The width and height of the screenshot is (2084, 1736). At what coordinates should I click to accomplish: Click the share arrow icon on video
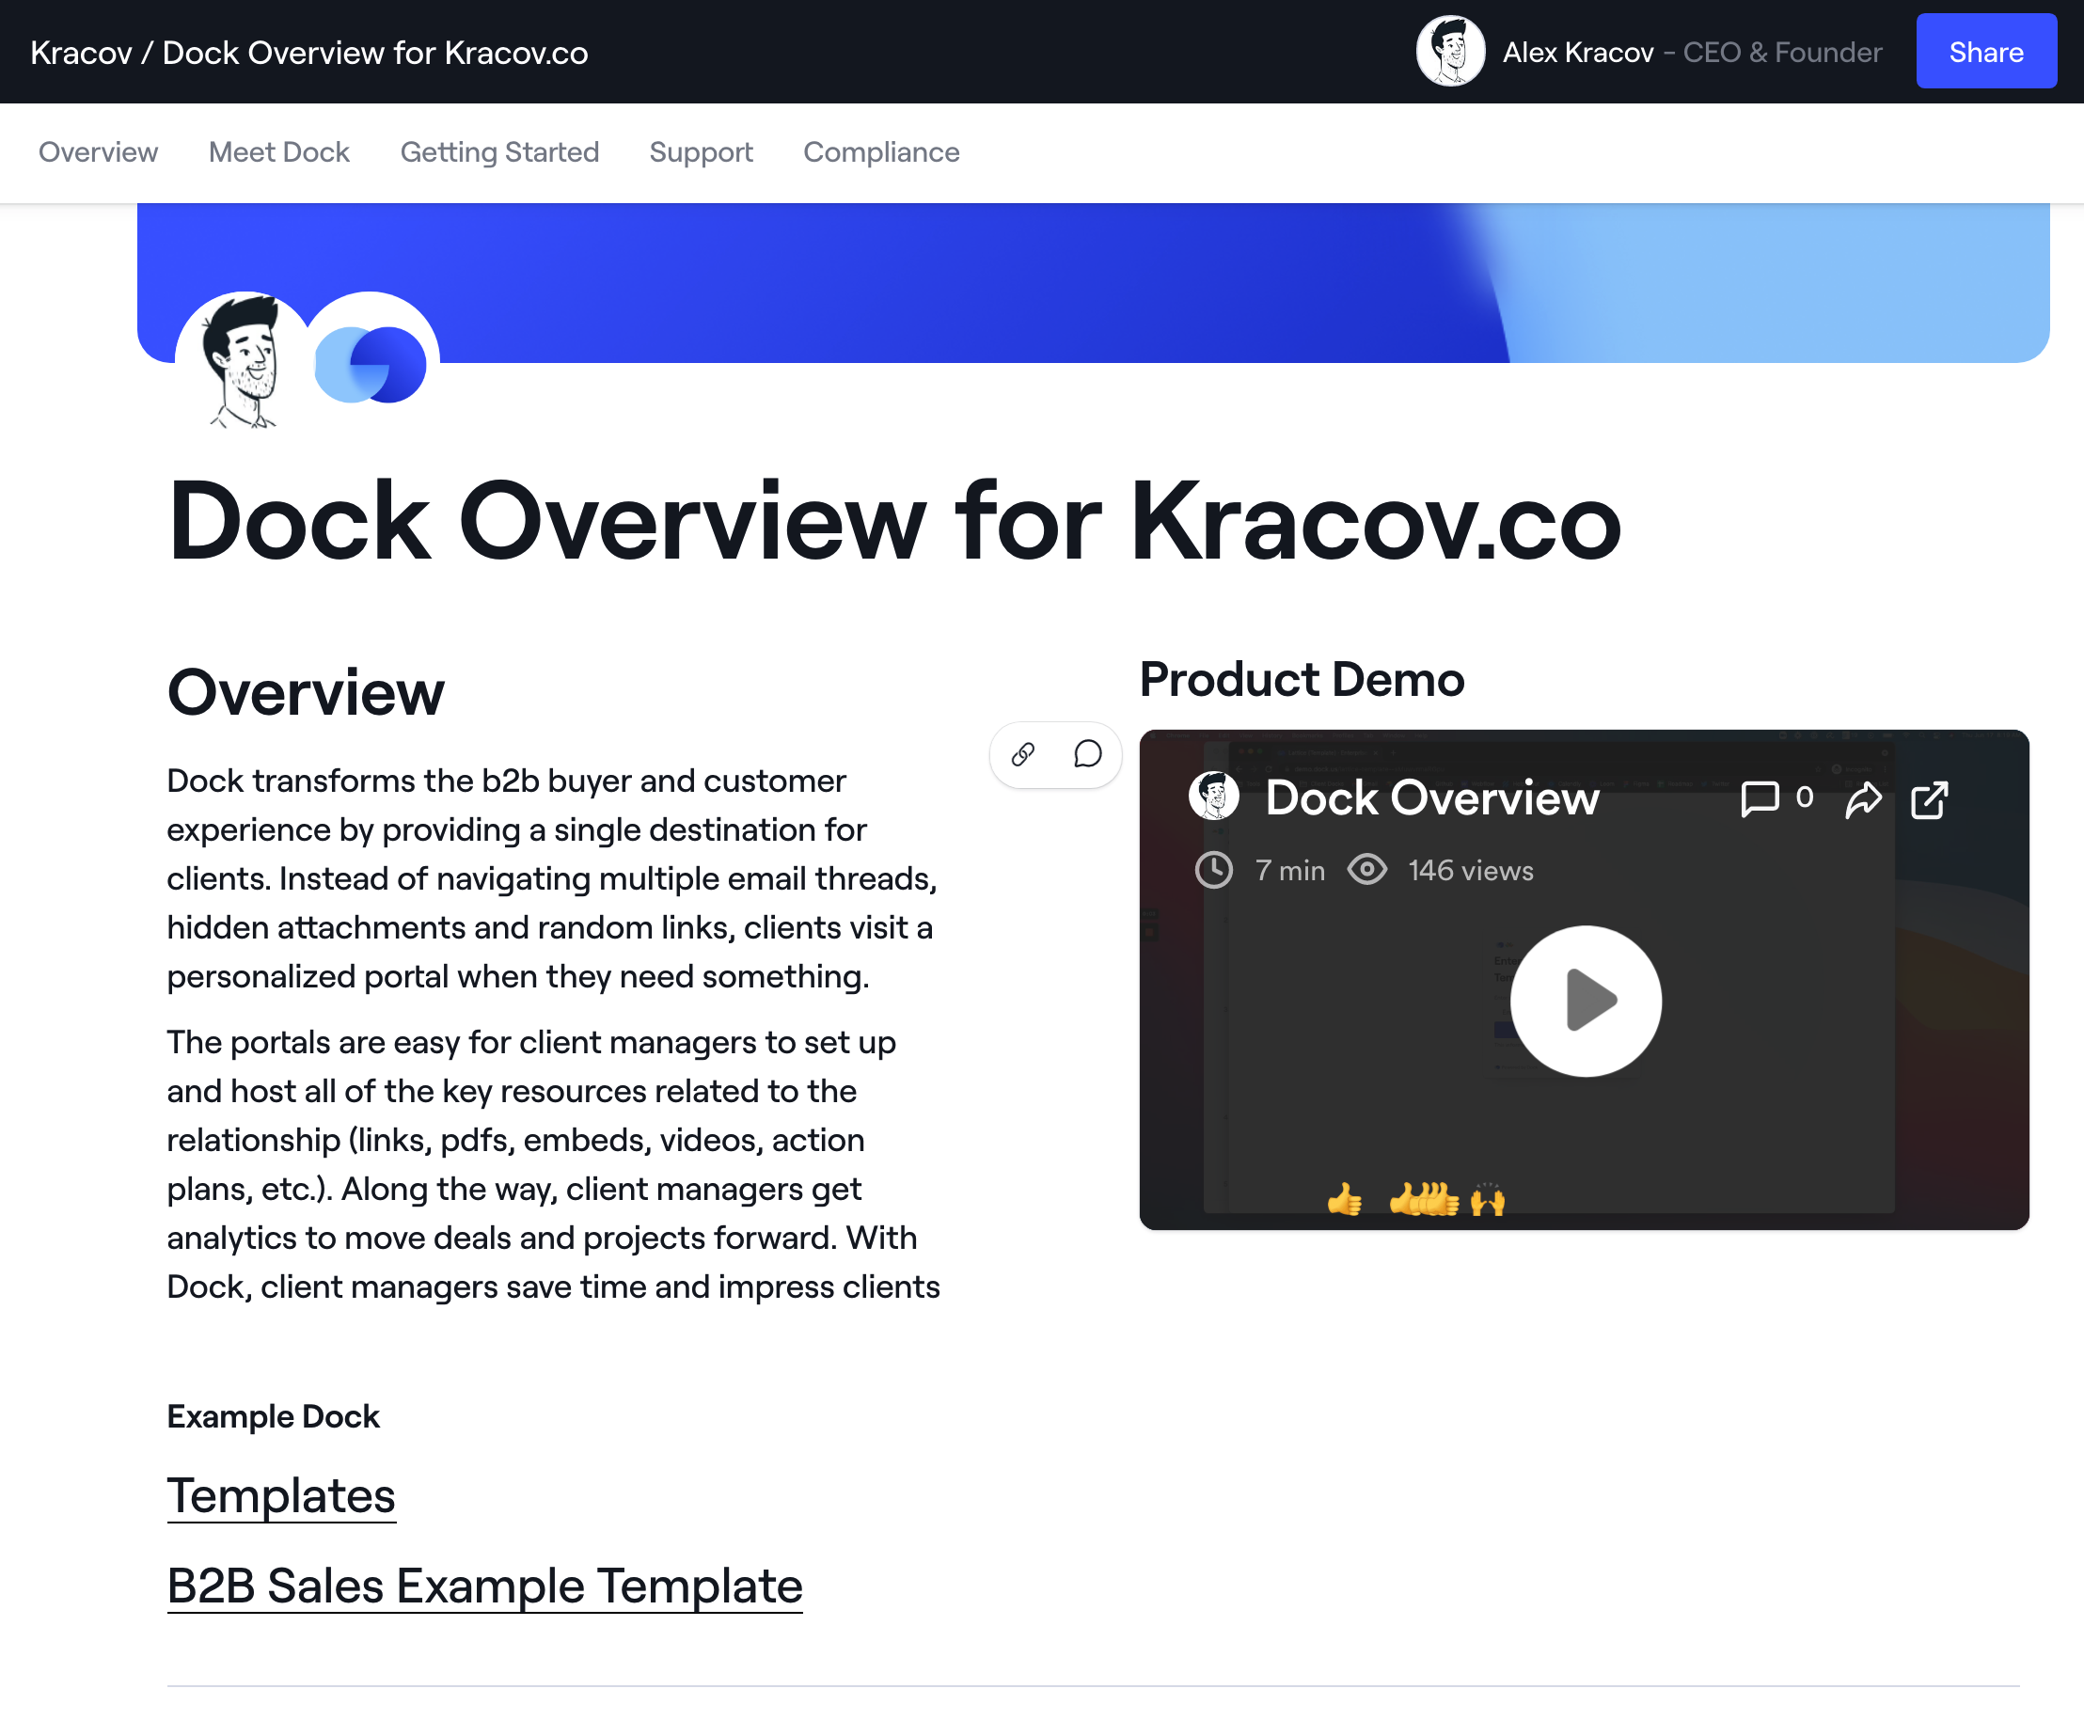click(1863, 800)
